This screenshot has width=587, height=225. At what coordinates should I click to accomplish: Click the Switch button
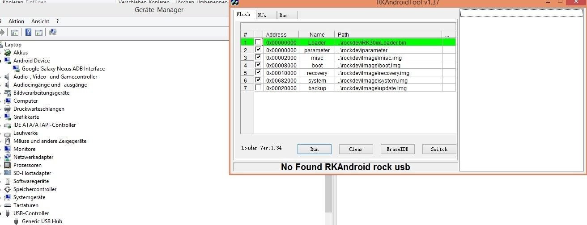[439, 149]
